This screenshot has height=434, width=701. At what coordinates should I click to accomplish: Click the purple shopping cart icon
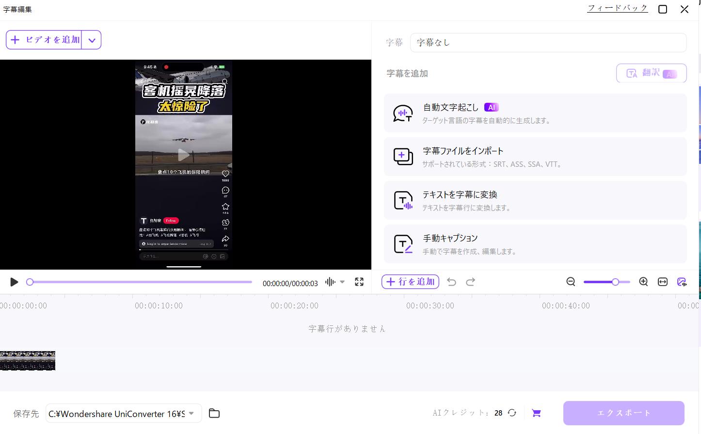point(536,413)
